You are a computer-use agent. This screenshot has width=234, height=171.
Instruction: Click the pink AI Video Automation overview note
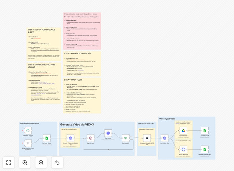click(82, 31)
